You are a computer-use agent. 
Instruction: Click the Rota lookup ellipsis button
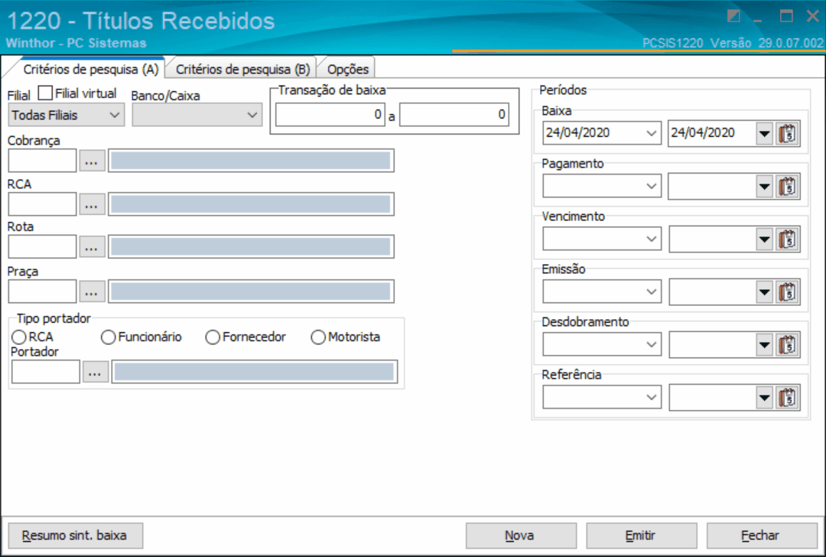click(92, 246)
